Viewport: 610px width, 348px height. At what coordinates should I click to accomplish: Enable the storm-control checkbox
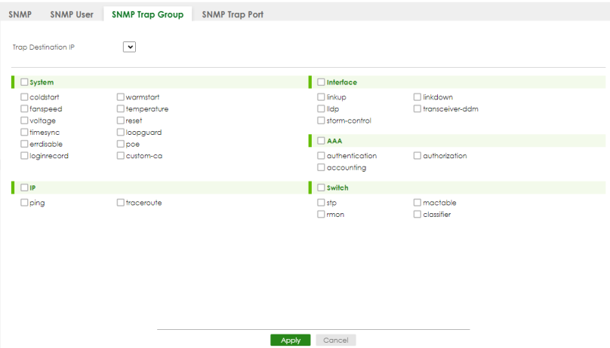point(321,121)
